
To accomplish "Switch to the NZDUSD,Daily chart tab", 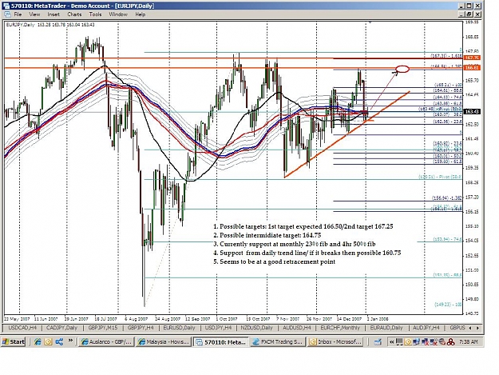I will pos(256,328).
